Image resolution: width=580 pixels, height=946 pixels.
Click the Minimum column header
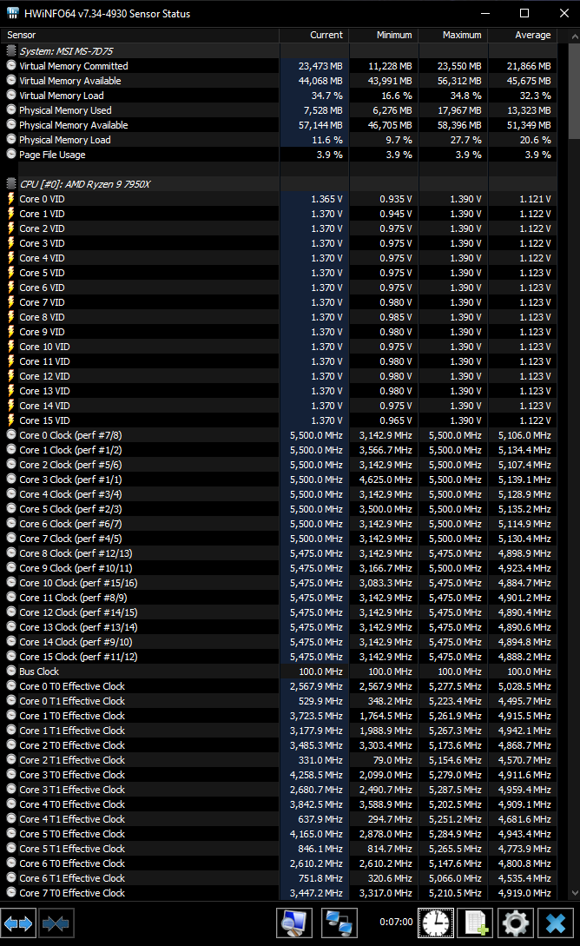(384, 35)
